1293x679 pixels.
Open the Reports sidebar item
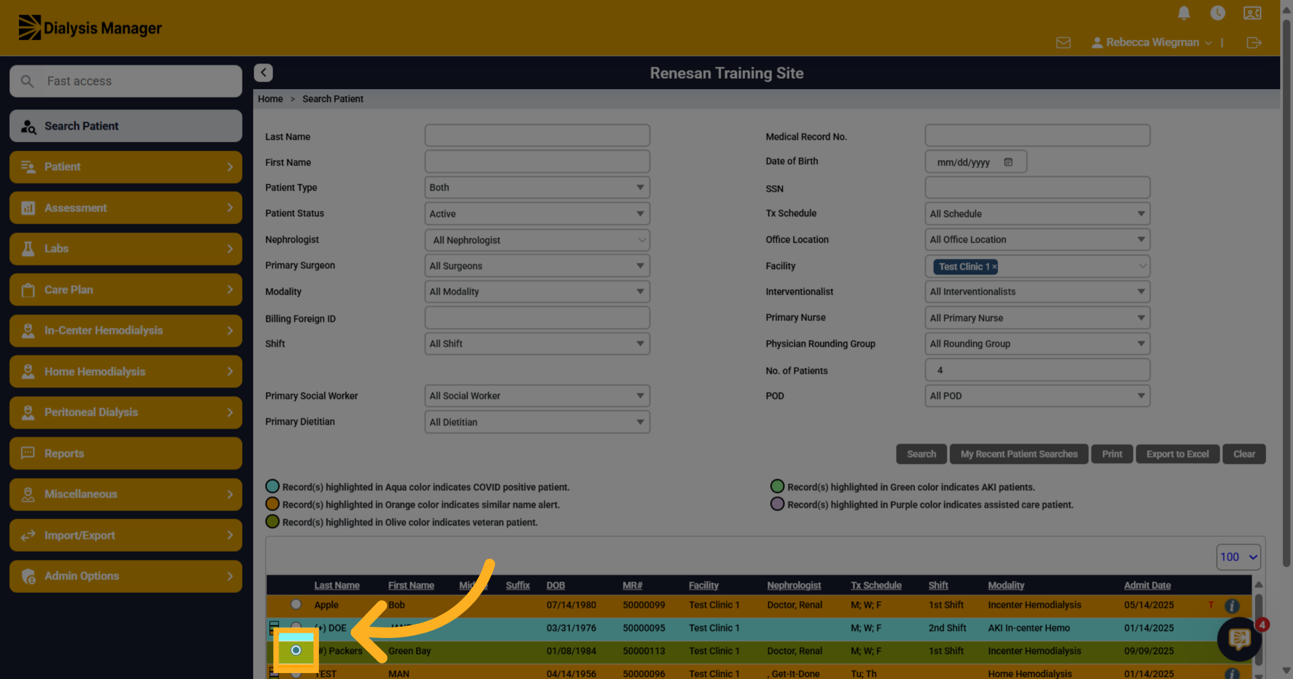pyautogui.click(x=126, y=454)
